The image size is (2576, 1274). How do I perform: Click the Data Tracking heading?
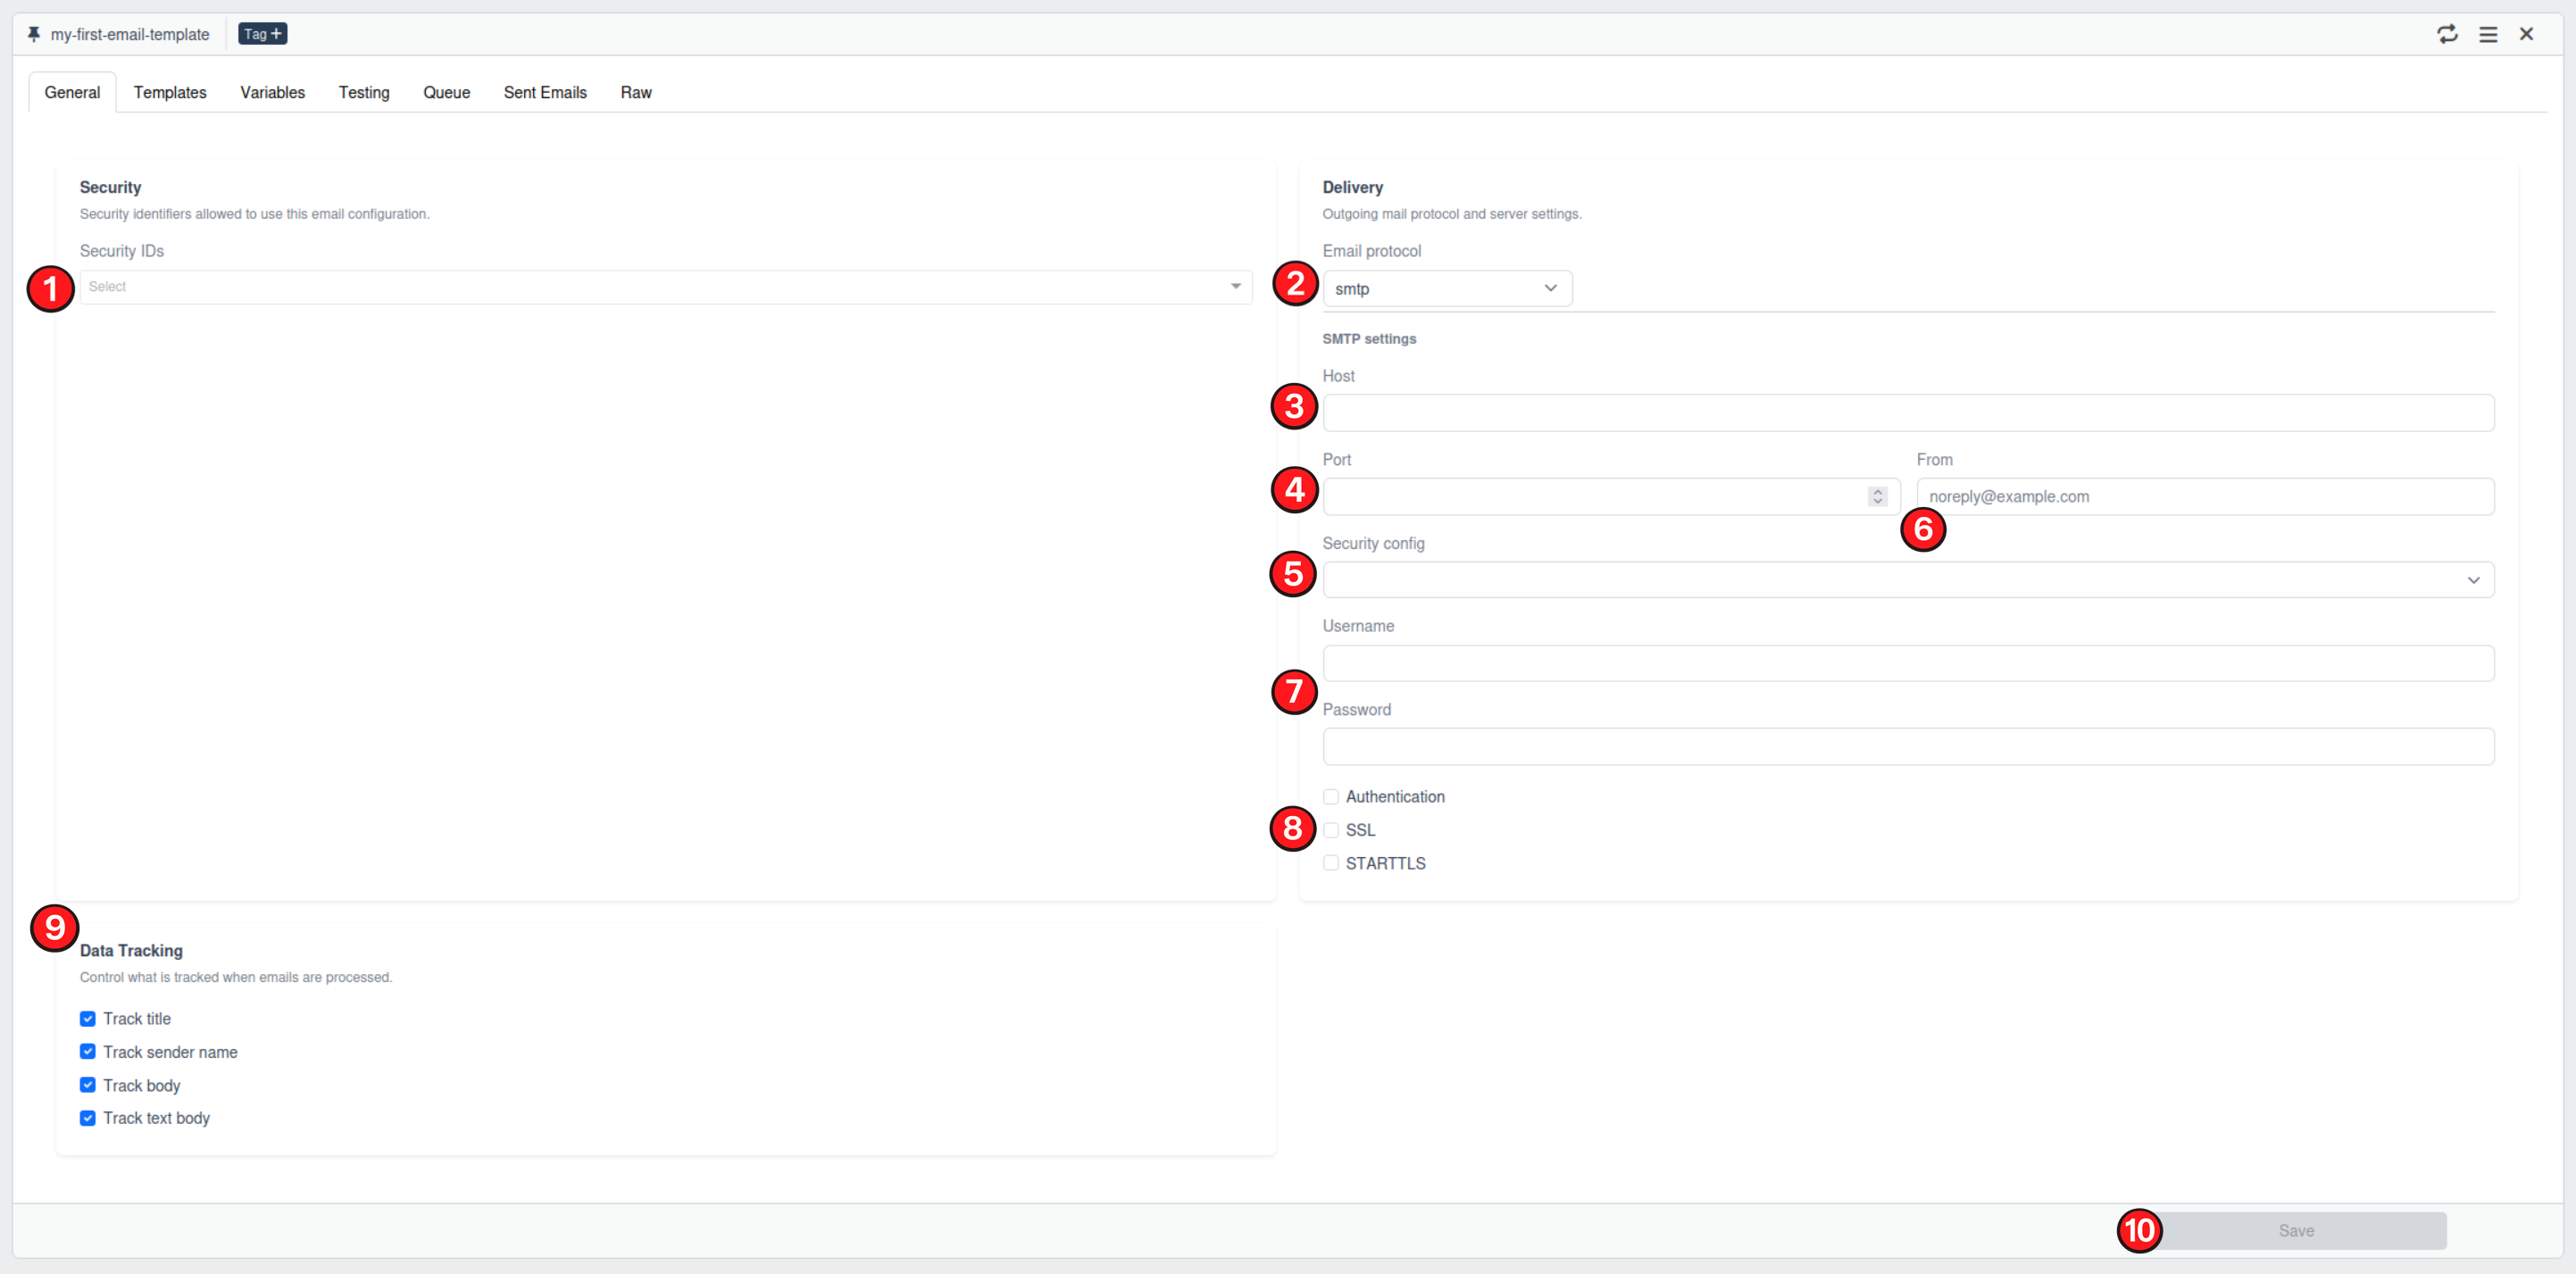[x=131, y=951]
